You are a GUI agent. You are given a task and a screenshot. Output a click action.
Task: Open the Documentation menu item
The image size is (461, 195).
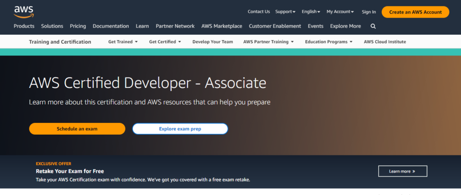pos(111,26)
